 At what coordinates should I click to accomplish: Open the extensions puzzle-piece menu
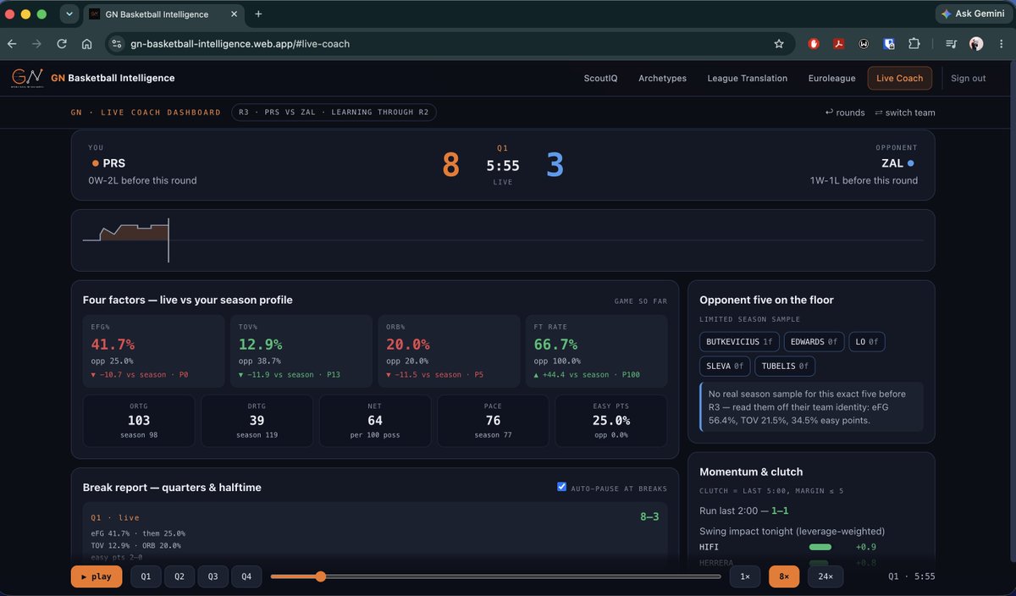(914, 44)
